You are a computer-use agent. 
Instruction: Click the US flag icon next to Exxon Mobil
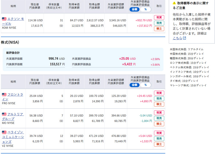click(x=4, y=19)
